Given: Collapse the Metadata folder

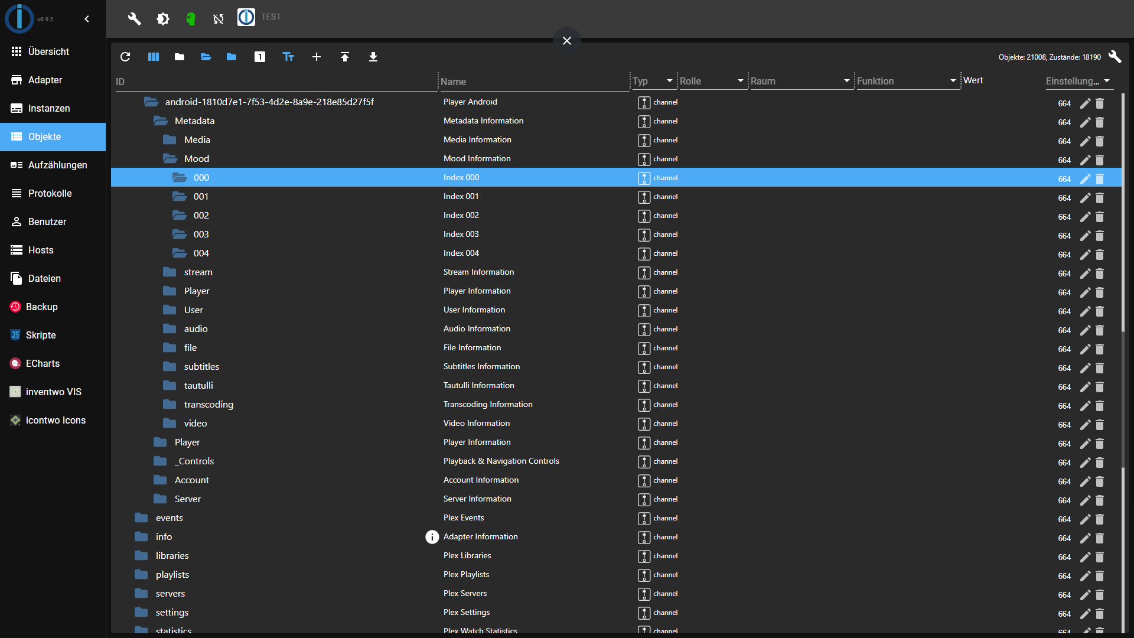Looking at the screenshot, I should (161, 121).
